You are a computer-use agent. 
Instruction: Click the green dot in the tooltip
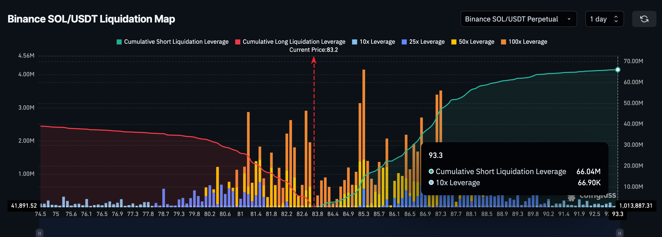[431, 172]
